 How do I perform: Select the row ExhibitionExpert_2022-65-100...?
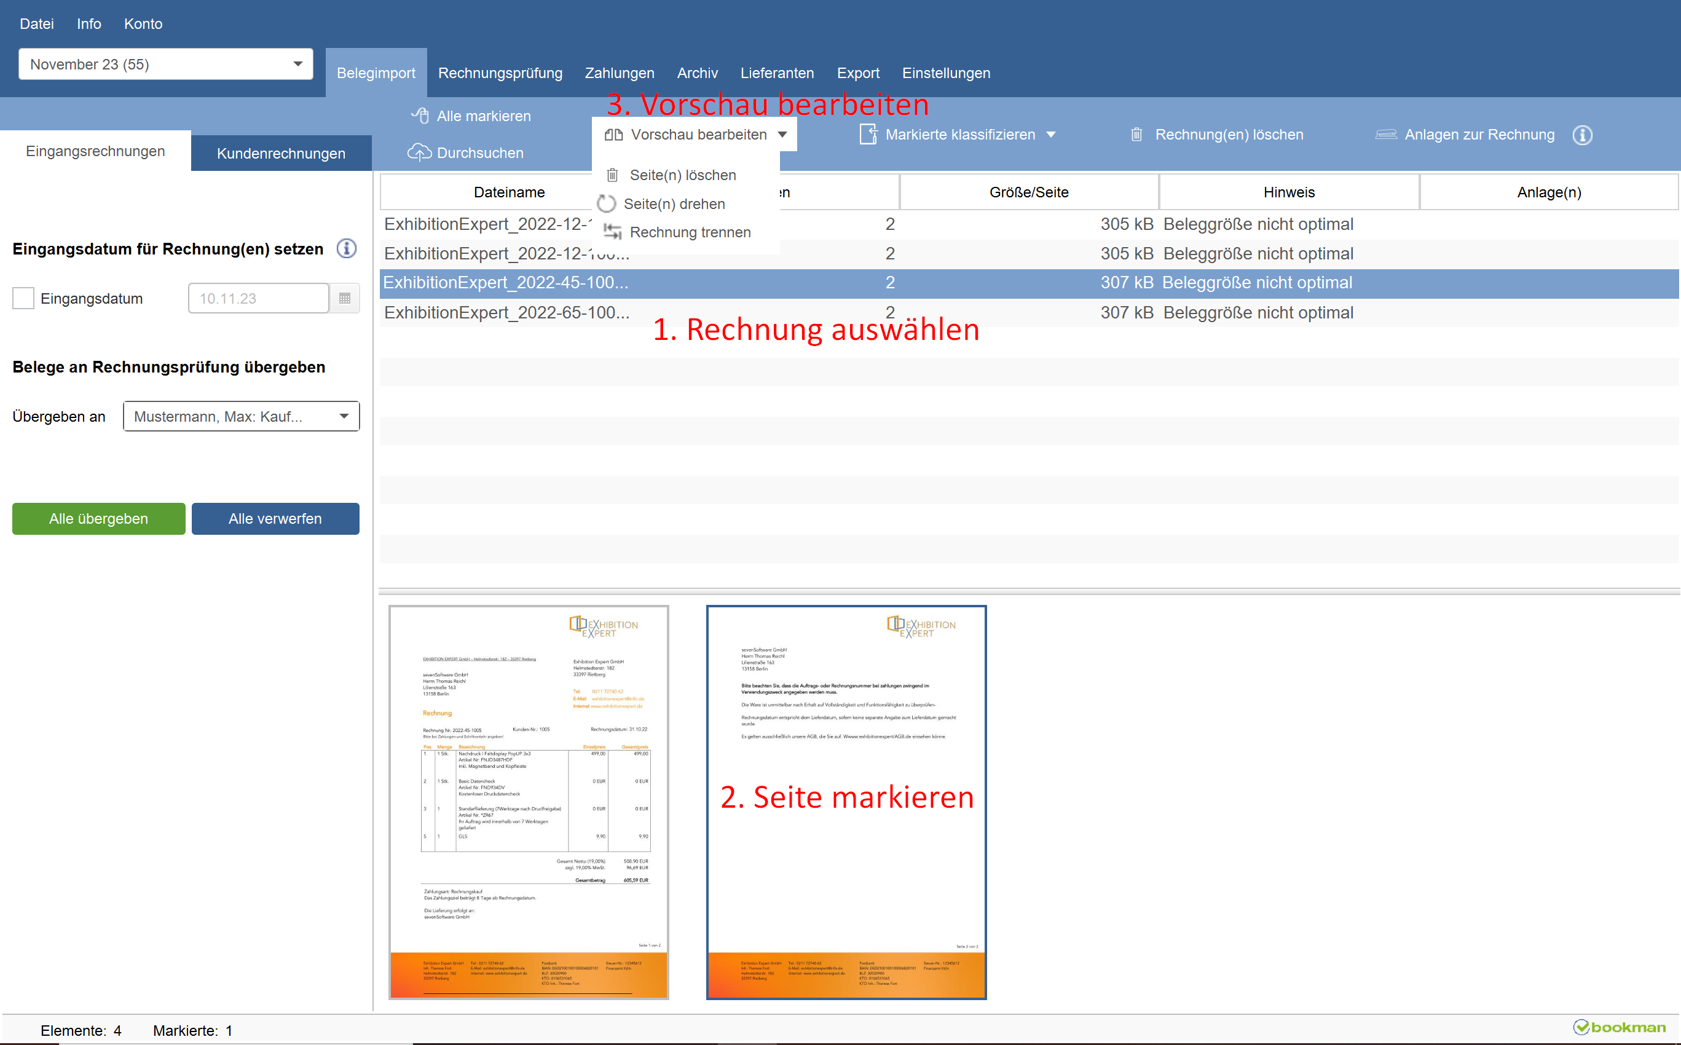tap(1029, 312)
